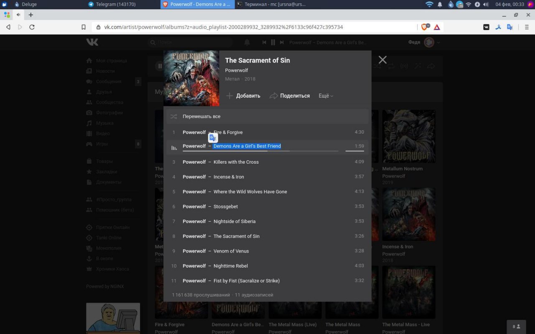Viewport: 535px width, 334px height.
Task: Click the Видео sidebar icon
Action: click(89, 134)
